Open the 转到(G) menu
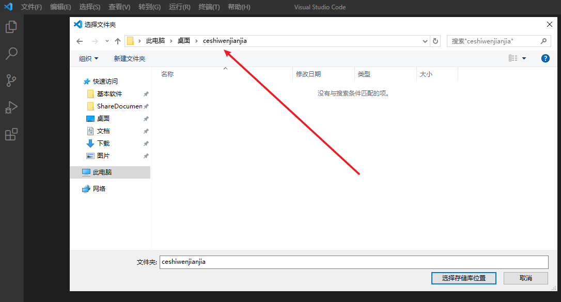The width and height of the screenshot is (561, 302). 150,7
